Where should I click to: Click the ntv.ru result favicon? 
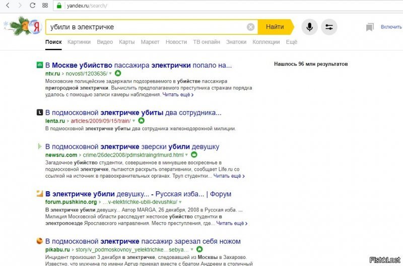(40, 65)
